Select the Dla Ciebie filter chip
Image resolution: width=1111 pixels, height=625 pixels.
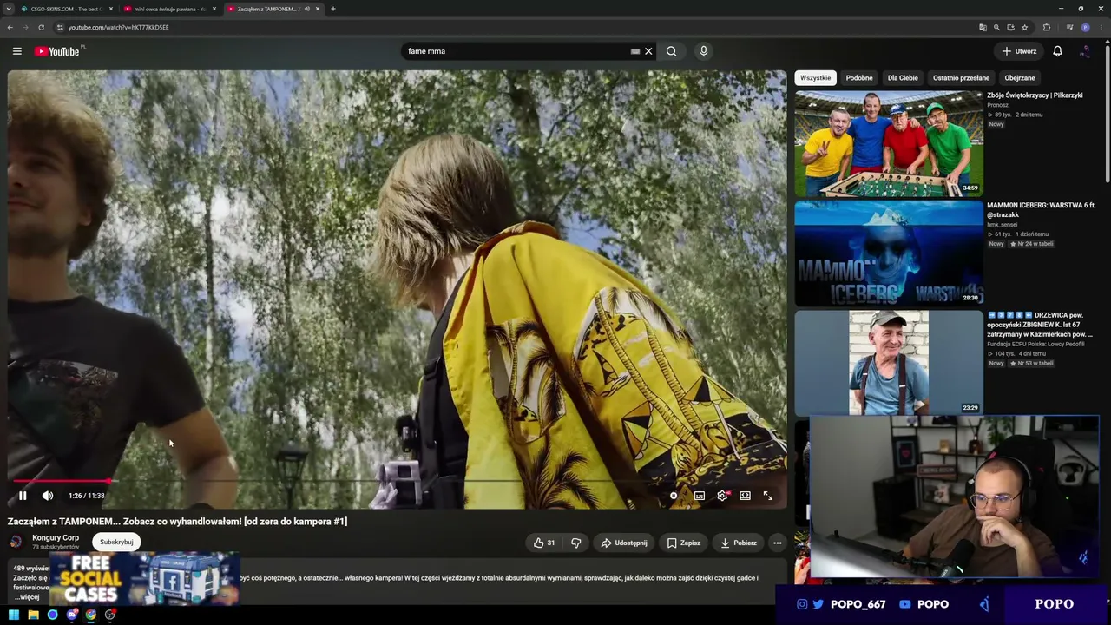click(x=903, y=77)
